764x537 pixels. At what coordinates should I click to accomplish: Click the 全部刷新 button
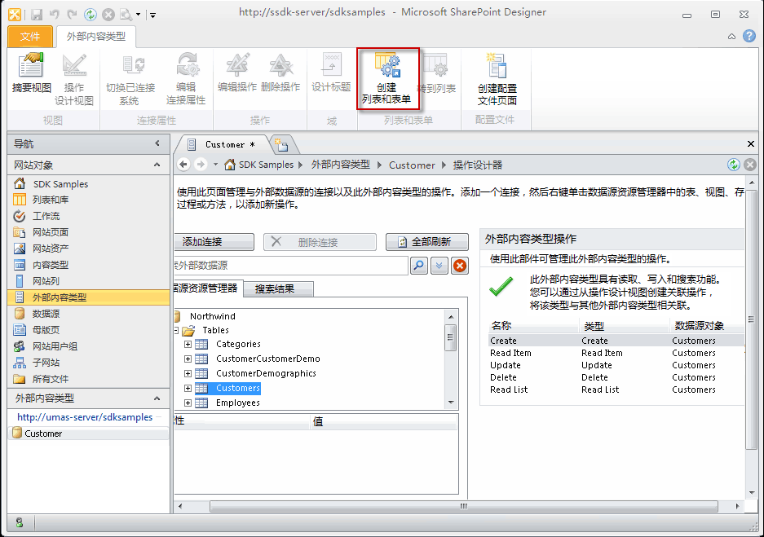(x=427, y=242)
